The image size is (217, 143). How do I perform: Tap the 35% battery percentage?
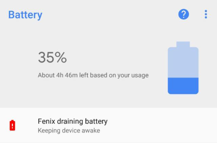[x=52, y=58]
